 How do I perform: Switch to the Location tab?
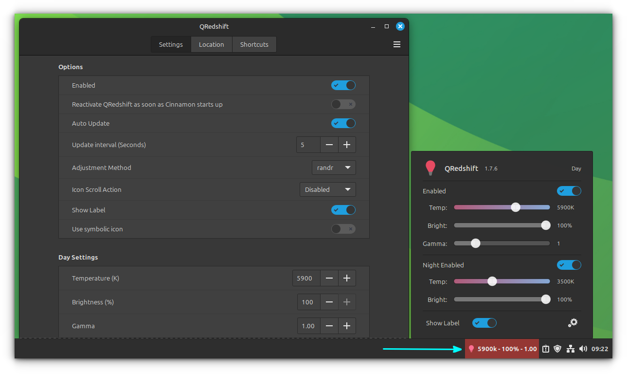coord(211,44)
